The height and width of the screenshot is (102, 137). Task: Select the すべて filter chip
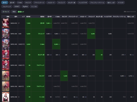[x=5, y=3]
